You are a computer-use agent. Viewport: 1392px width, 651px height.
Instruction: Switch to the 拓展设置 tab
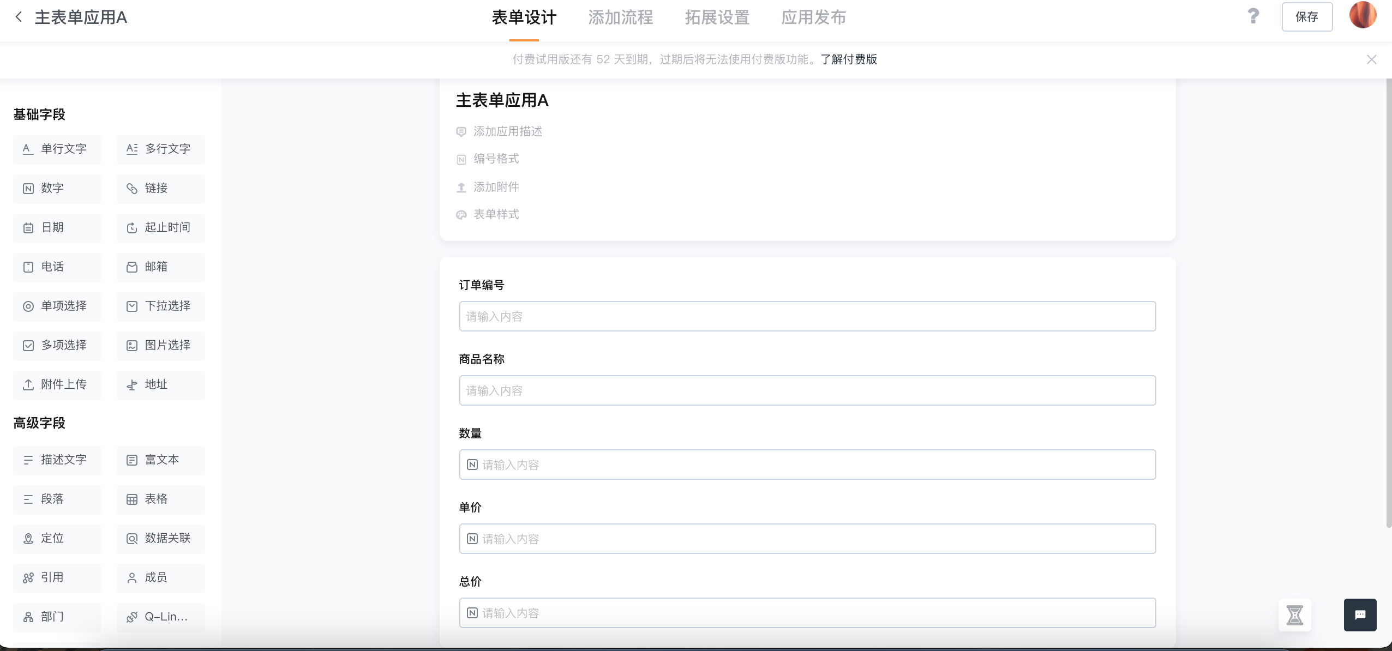click(x=717, y=17)
